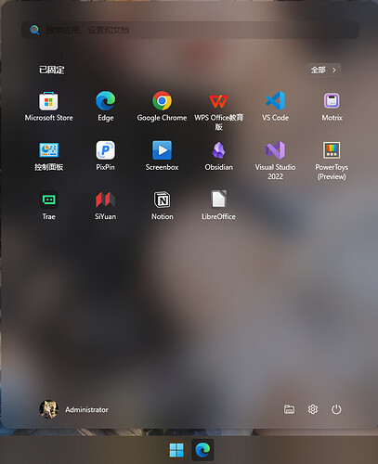Click the Windows Start button in taskbar
The image size is (378, 464).
pos(176,450)
